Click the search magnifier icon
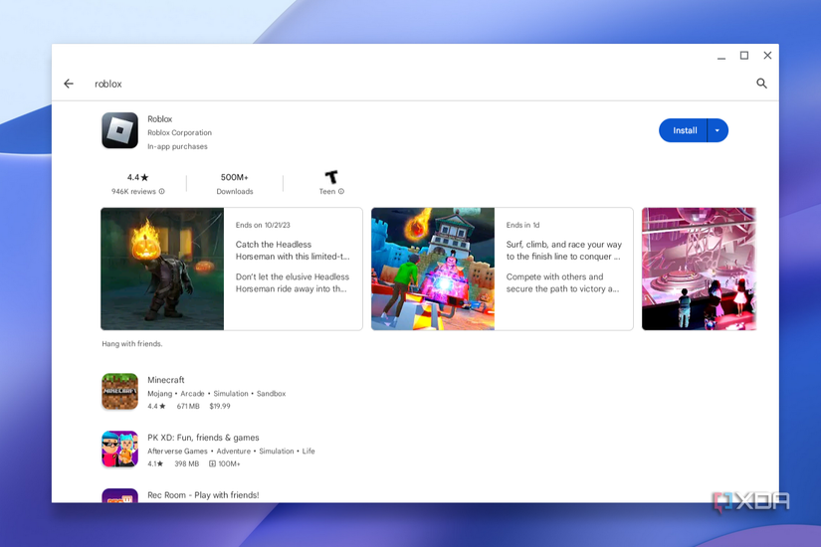This screenshot has width=821, height=547. pos(762,84)
